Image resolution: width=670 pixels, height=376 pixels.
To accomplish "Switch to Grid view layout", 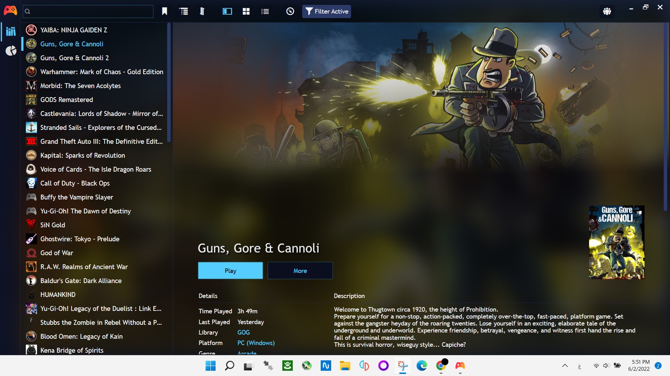I will [246, 11].
